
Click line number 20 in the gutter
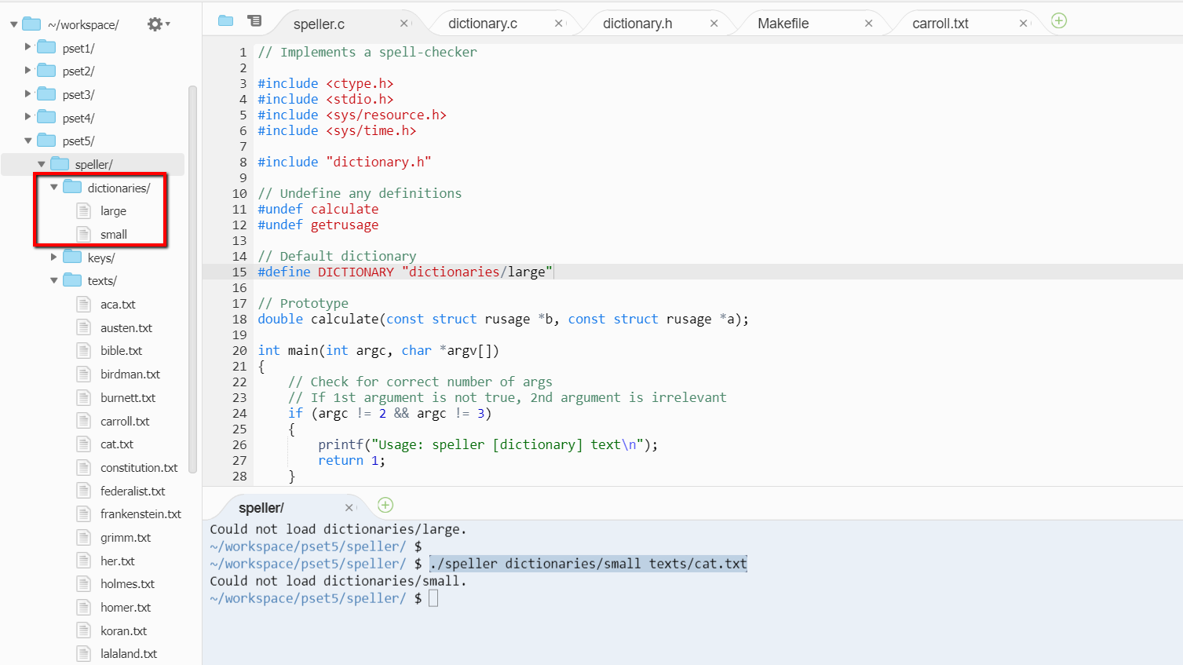pyautogui.click(x=239, y=350)
